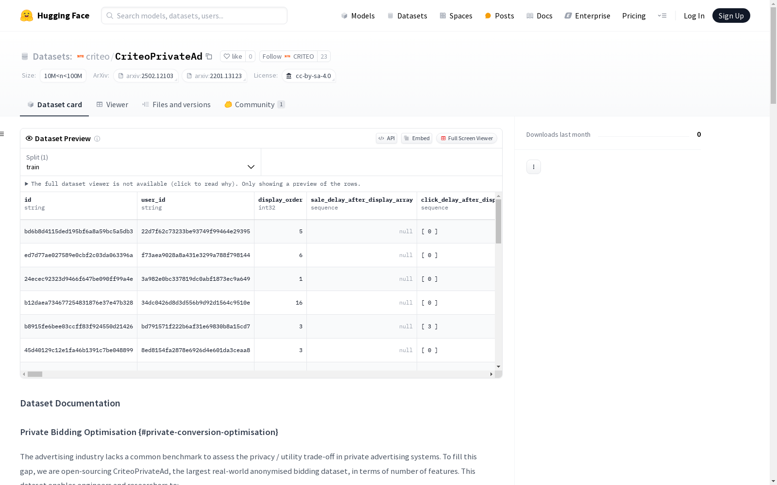Click the Sign Up button
Screen dimensions: 777x485
coord(731,16)
